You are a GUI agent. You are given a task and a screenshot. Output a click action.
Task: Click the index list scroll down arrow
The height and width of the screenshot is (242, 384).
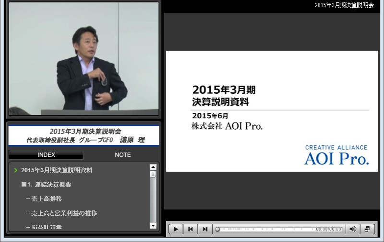coord(153,226)
